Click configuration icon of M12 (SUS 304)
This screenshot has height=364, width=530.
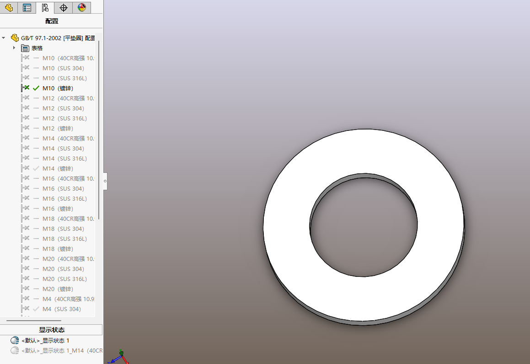click(x=25, y=108)
